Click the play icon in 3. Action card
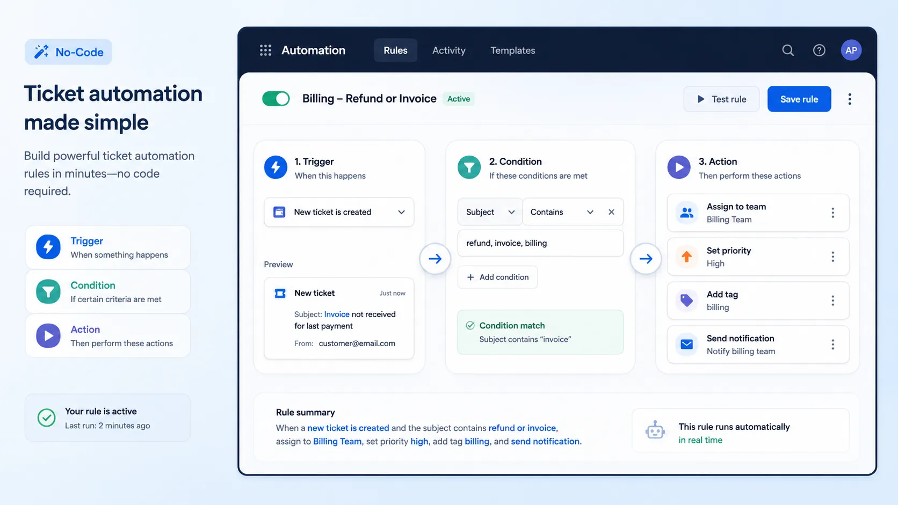This screenshot has width=898, height=505. 679,167
